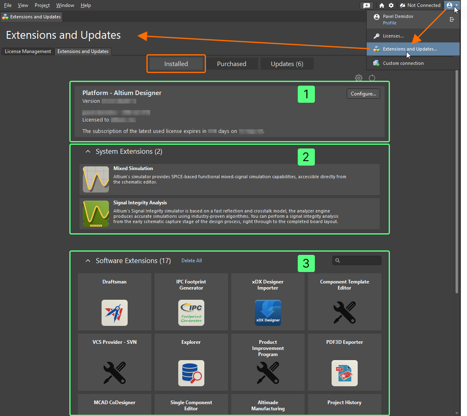Open the File menu
This screenshot has width=467, height=416.
point(8,5)
